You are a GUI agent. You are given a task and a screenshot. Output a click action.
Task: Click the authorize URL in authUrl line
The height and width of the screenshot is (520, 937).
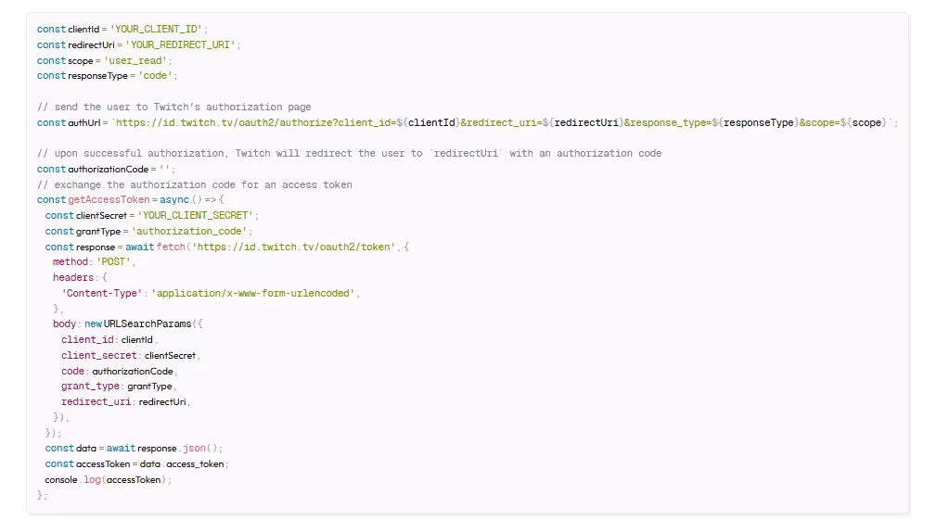(501, 122)
